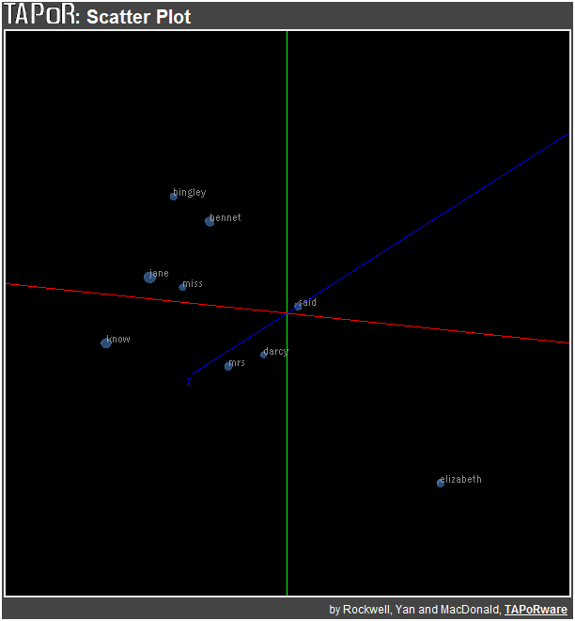
Task: Click the word label 'bingley'
Action: tap(190, 193)
